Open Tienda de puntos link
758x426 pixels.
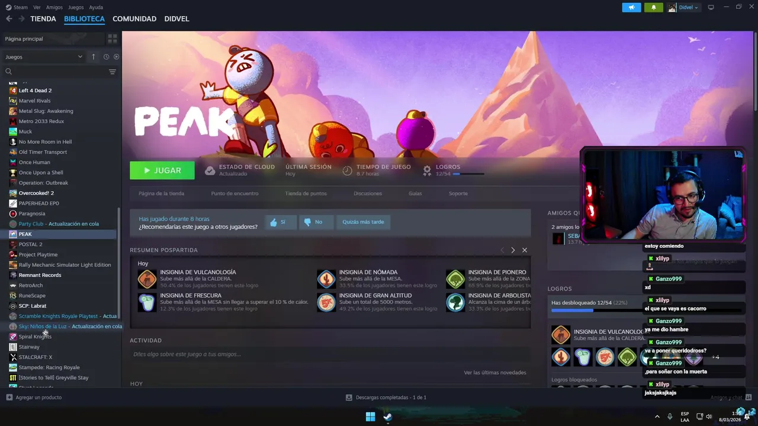(306, 193)
